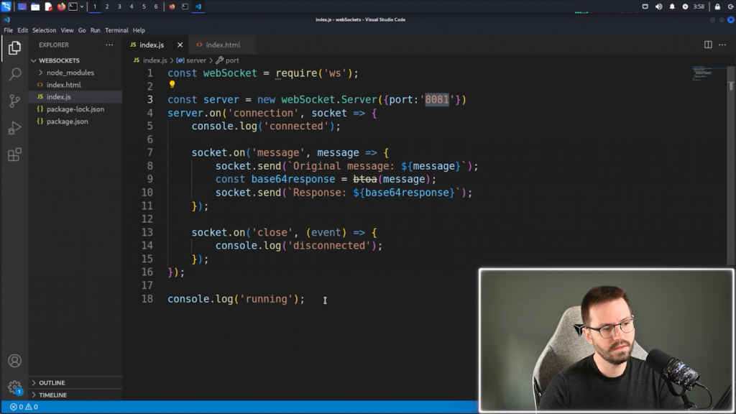
Task: Open the Go menu
Action: (x=82, y=30)
